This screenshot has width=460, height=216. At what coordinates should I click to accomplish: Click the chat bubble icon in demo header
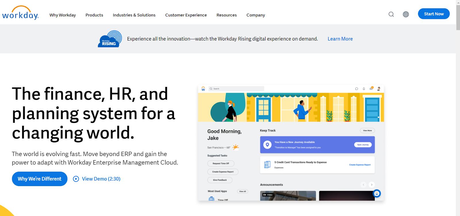356,89
